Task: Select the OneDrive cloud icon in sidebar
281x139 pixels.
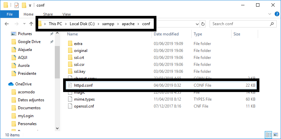Action: [11, 84]
